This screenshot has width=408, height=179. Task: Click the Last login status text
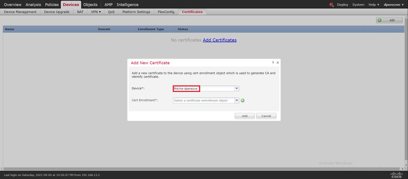point(52,175)
